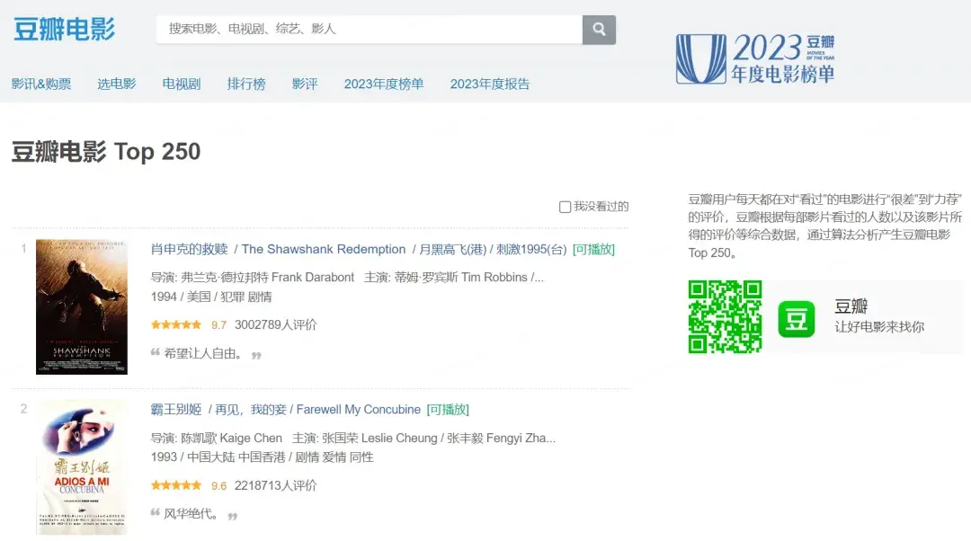Click the search magnifier icon

point(599,30)
